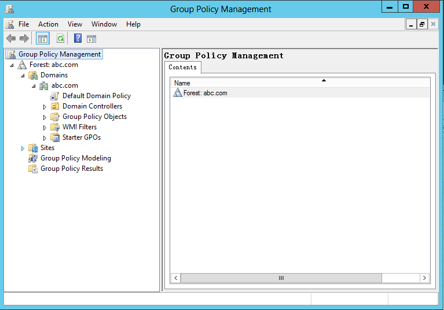The image size is (444, 310).
Task: Collapse the abc.com domain node
Action: tap(34, 86)
